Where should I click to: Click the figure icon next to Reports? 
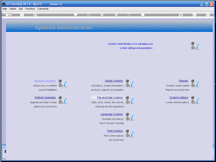[195, 83]
